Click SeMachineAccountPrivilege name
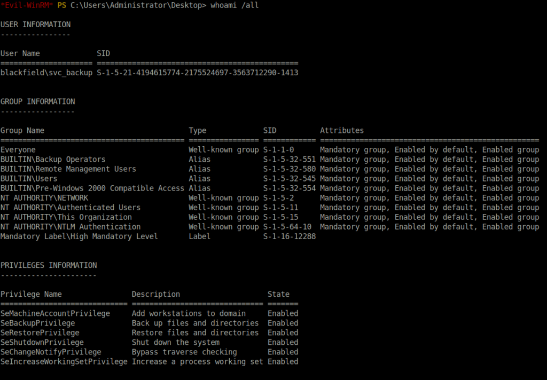547x380 pixels. coord(55,313)
